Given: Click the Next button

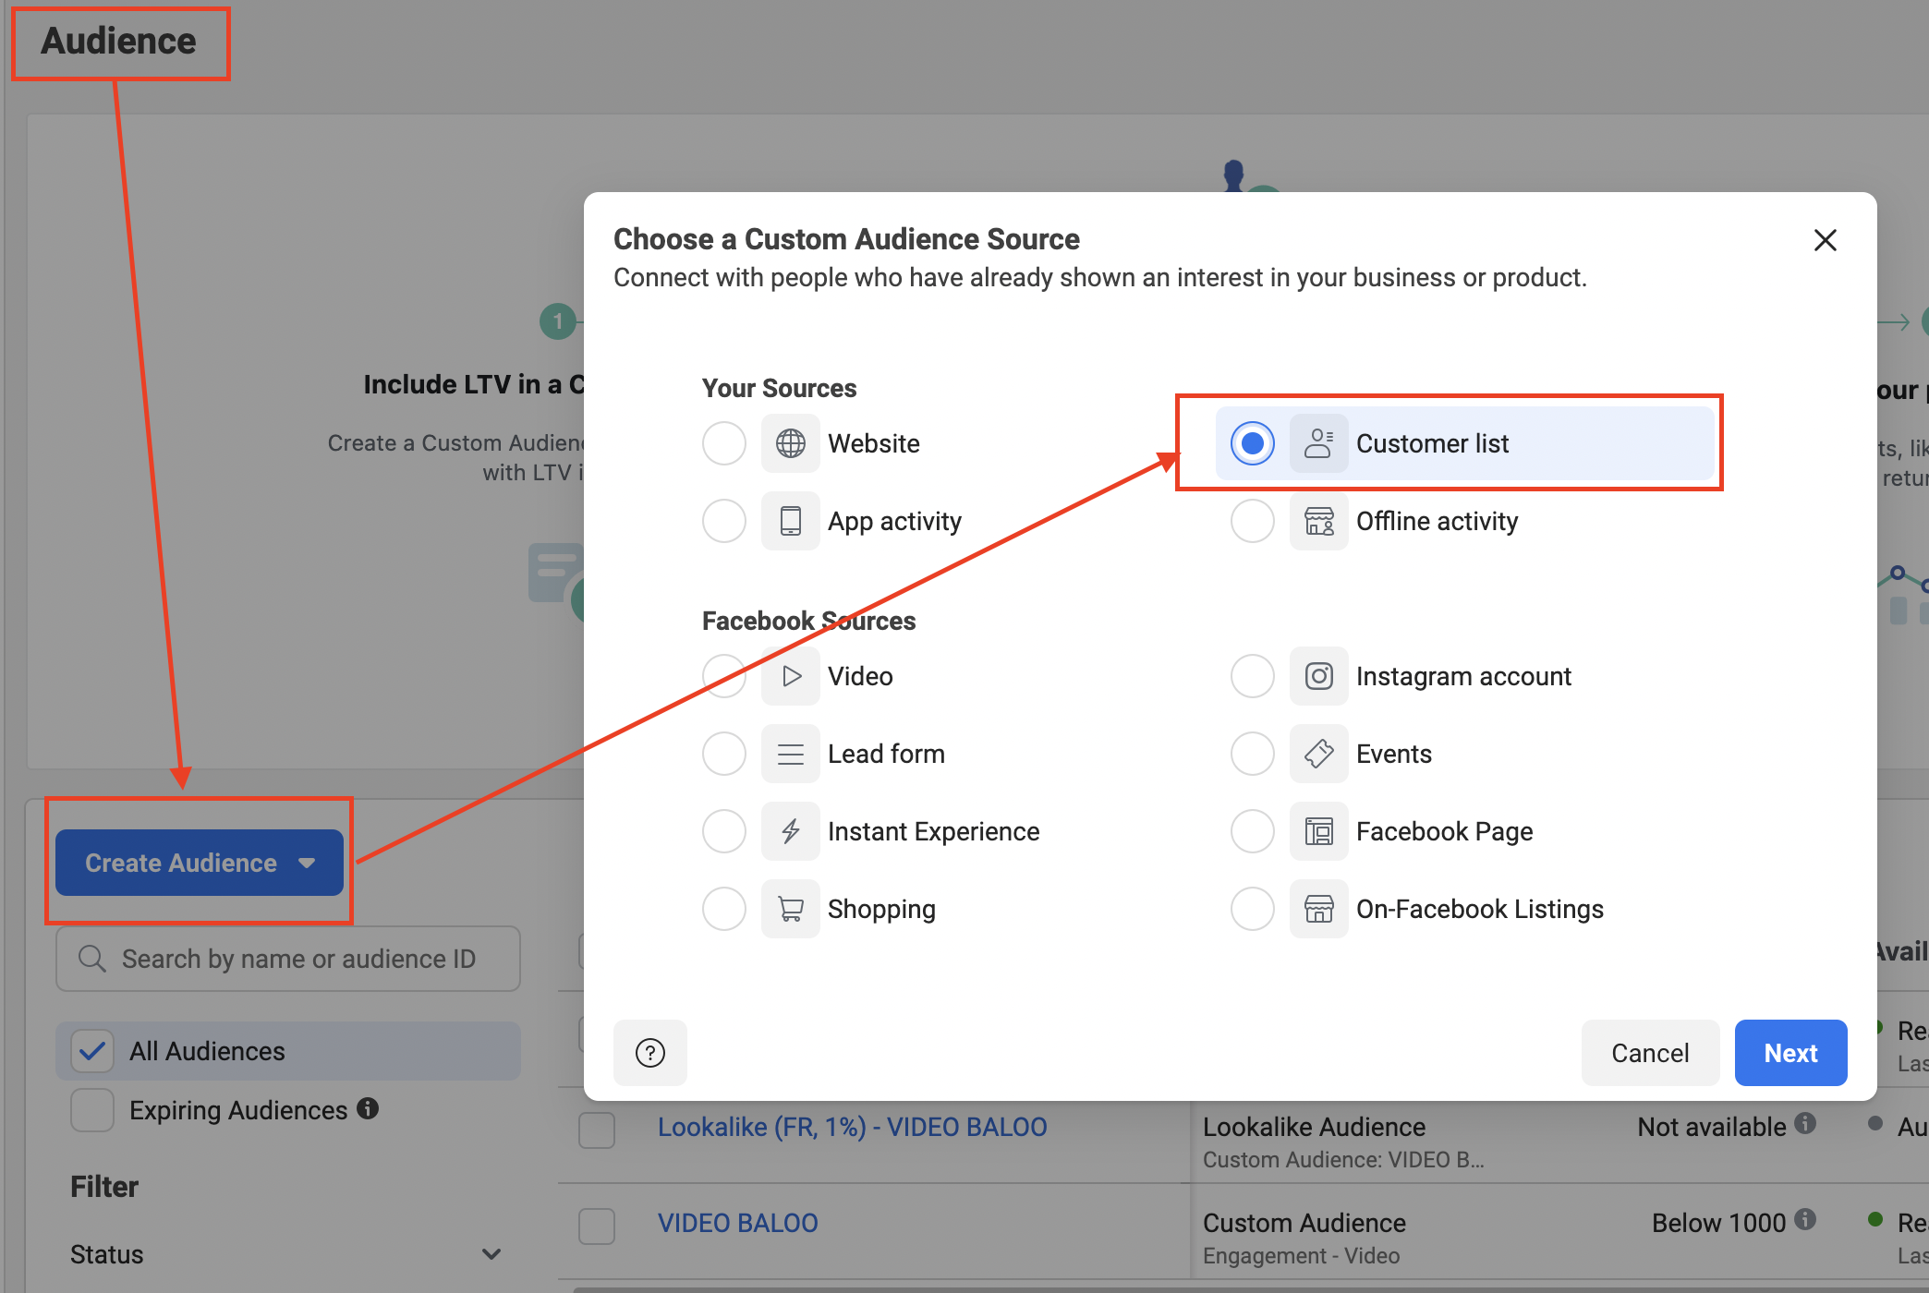Looking at the screenshot, I should coord(1790,1053).
